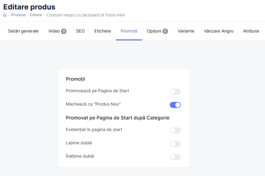Screen dimensions: 265x176
Task: Open the Produse breadcrumb link
Action: pos(18,15)
